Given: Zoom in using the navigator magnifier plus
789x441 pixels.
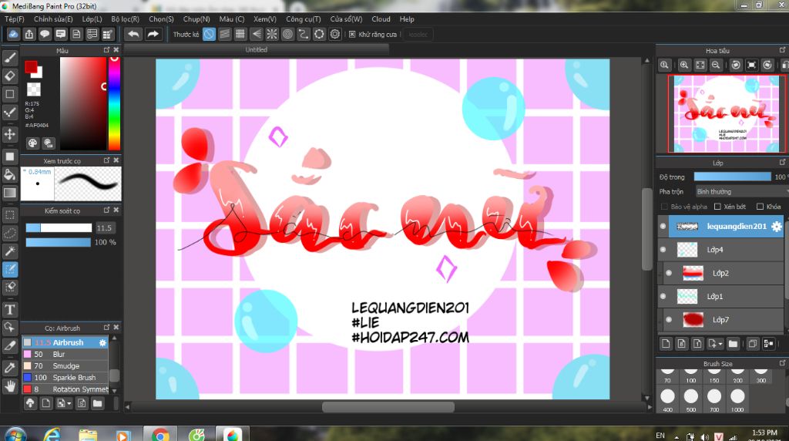Looking at the screenshot, I should pos(684,65).
